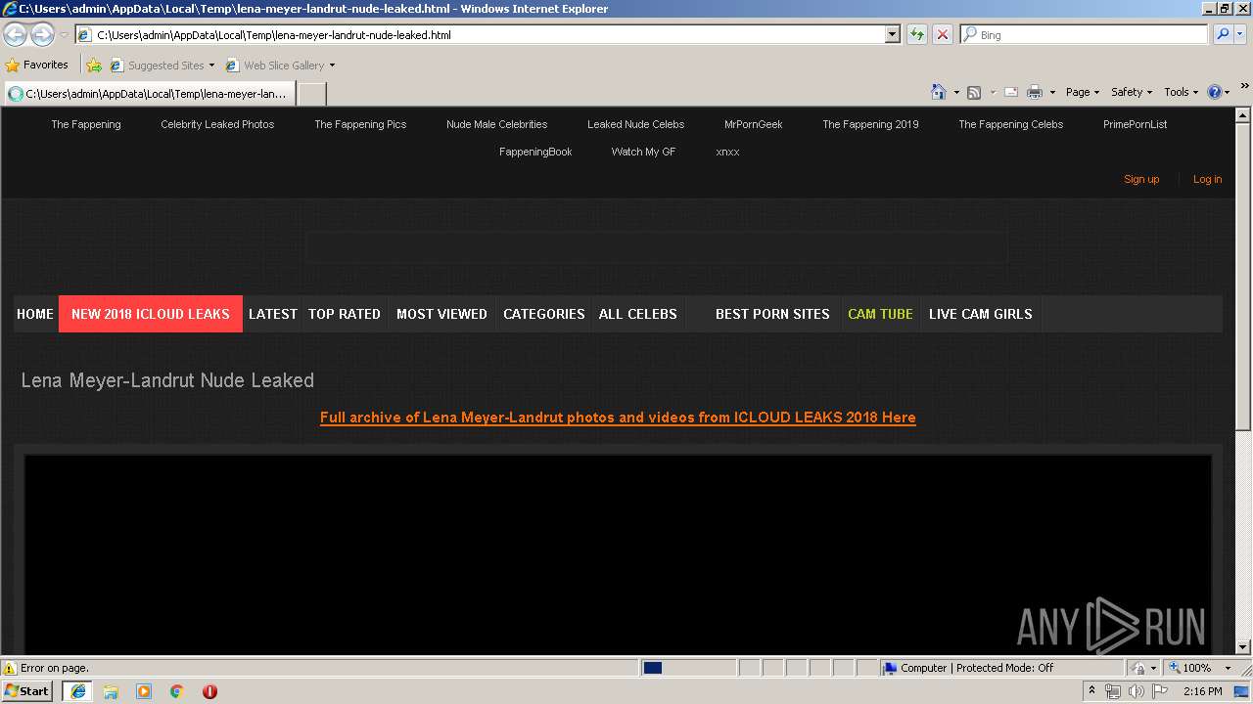Screen dimensions: 1253x704
Task: Click the 2:16 PM taskbar clock
Action: coord(1203,691)
